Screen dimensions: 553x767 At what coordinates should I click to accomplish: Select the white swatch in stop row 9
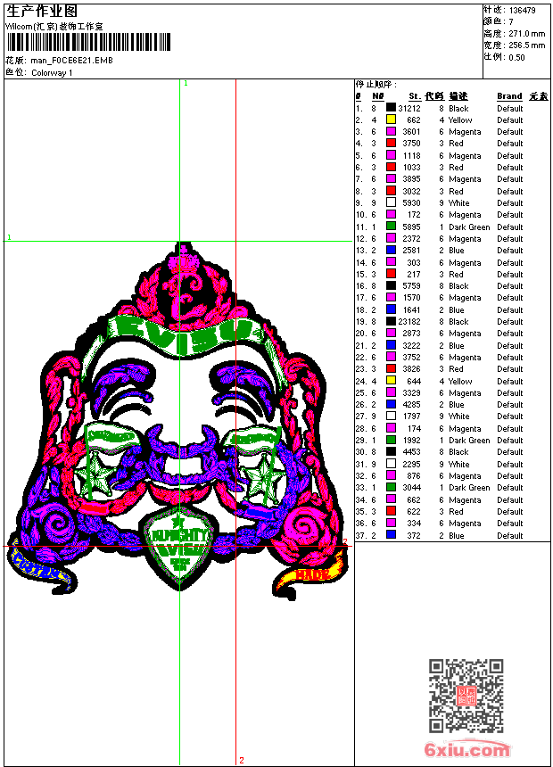tap(391, 202)
